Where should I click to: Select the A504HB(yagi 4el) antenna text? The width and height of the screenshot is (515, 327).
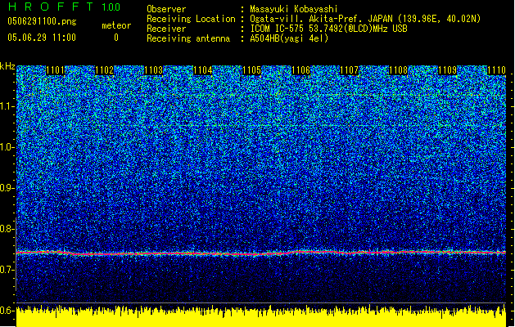click(289, 38)
